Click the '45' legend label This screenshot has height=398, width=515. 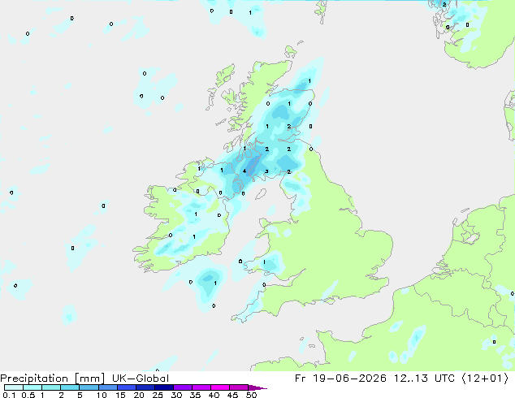coord(232,395)
